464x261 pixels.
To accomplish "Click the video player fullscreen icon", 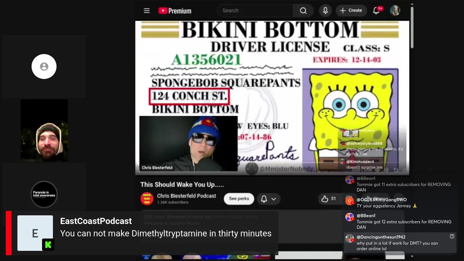I will (x=404, y=170).
